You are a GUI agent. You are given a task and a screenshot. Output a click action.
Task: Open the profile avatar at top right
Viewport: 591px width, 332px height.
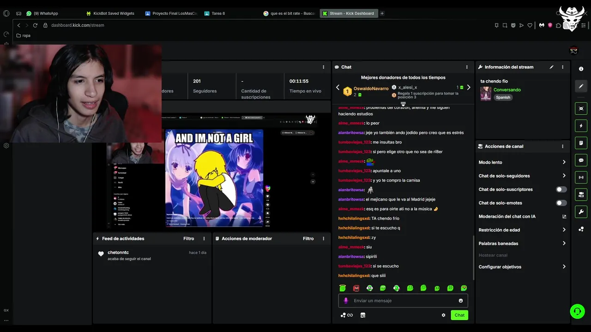coord(573,50)
